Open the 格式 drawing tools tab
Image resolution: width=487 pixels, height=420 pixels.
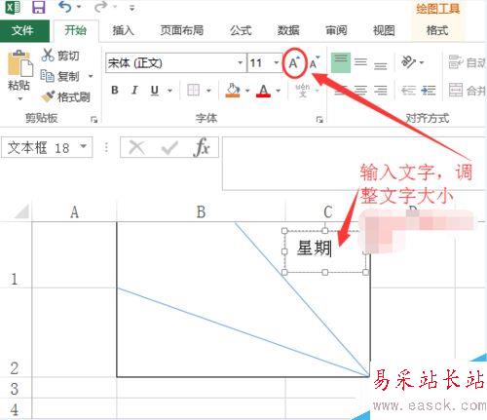point(437,30)
